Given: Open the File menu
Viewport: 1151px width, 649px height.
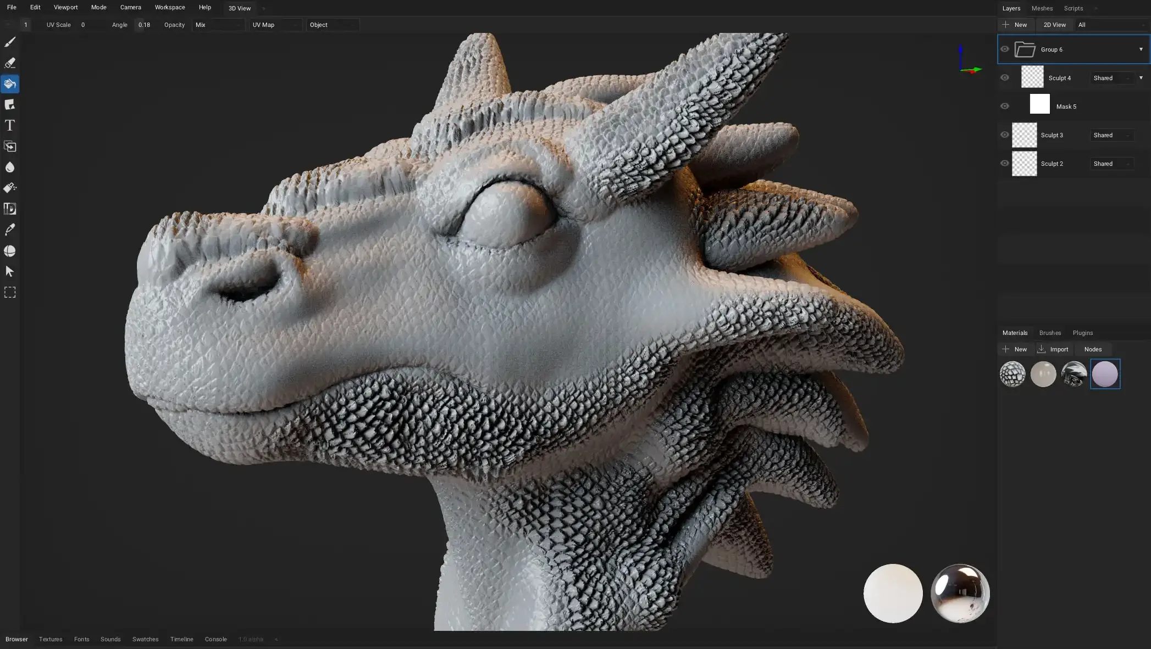Looking at the screenshot, I should coord(12,8).
